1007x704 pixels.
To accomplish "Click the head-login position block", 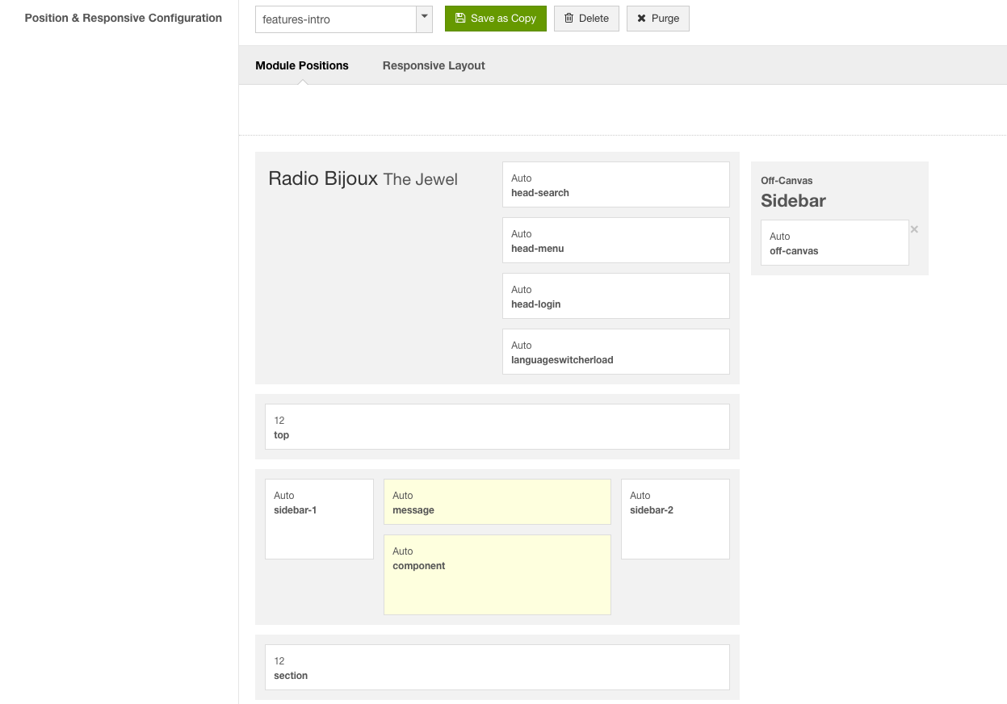I will 615,296.
